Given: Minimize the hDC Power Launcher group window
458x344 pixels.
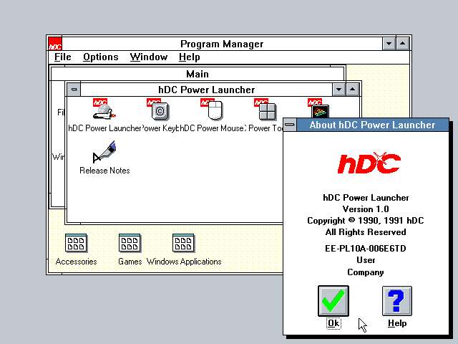Looking at the screenshot, I should 338,90.
